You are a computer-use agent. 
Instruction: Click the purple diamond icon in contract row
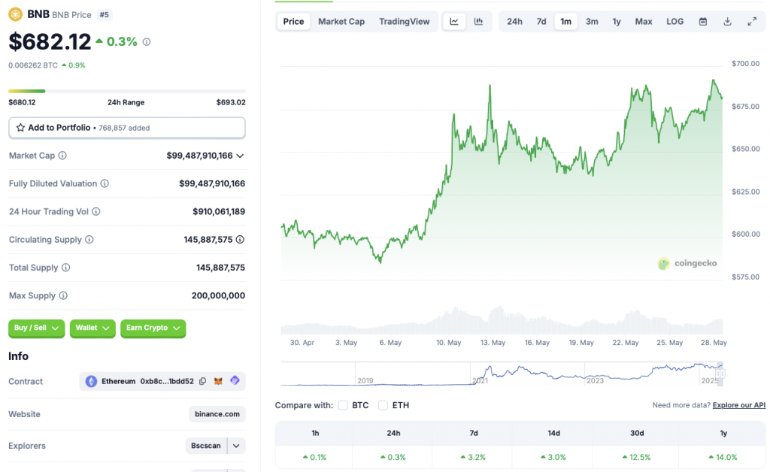pyautogui.click(x=235, y=380)
